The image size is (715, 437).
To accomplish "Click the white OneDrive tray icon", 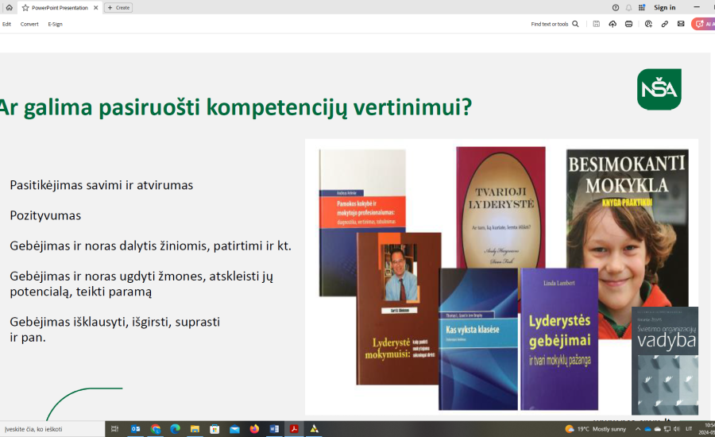I will 657,429.
